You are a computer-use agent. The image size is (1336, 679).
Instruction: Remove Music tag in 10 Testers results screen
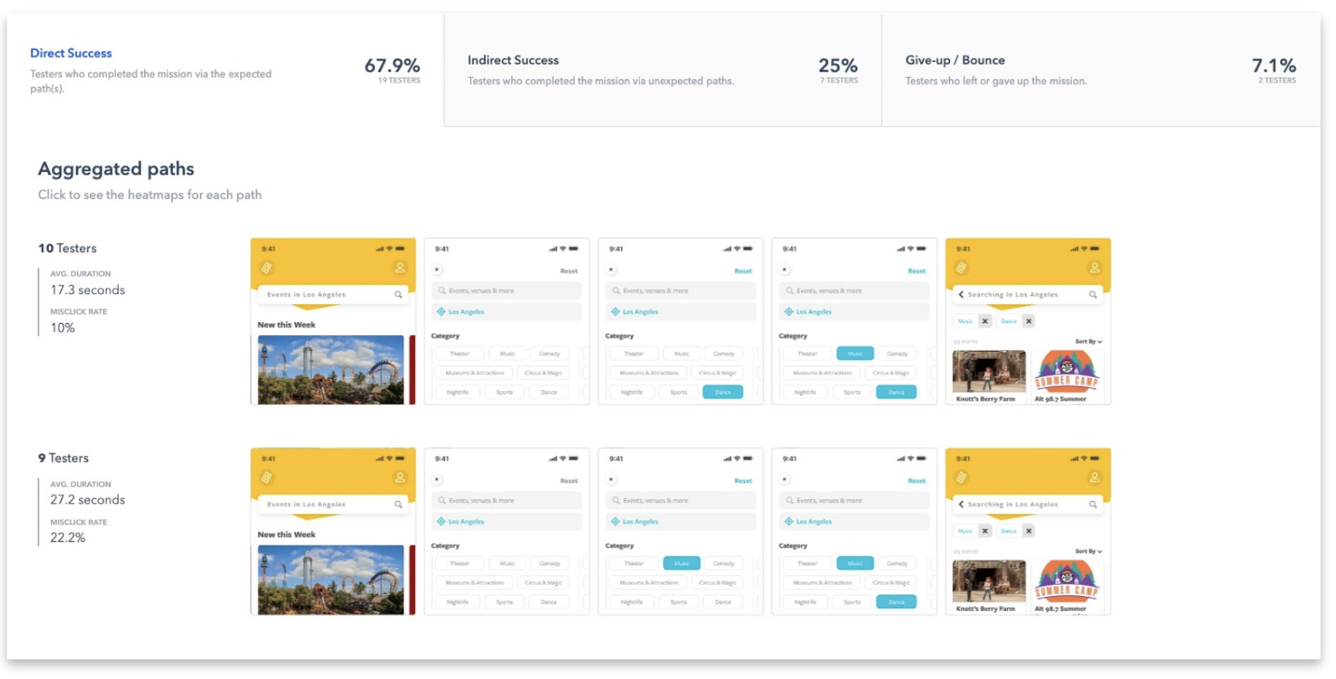[984, 321]
